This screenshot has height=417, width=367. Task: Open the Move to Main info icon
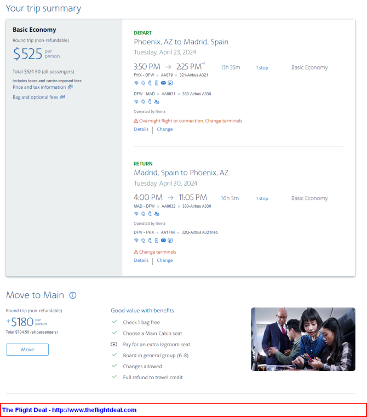point(73,295)
